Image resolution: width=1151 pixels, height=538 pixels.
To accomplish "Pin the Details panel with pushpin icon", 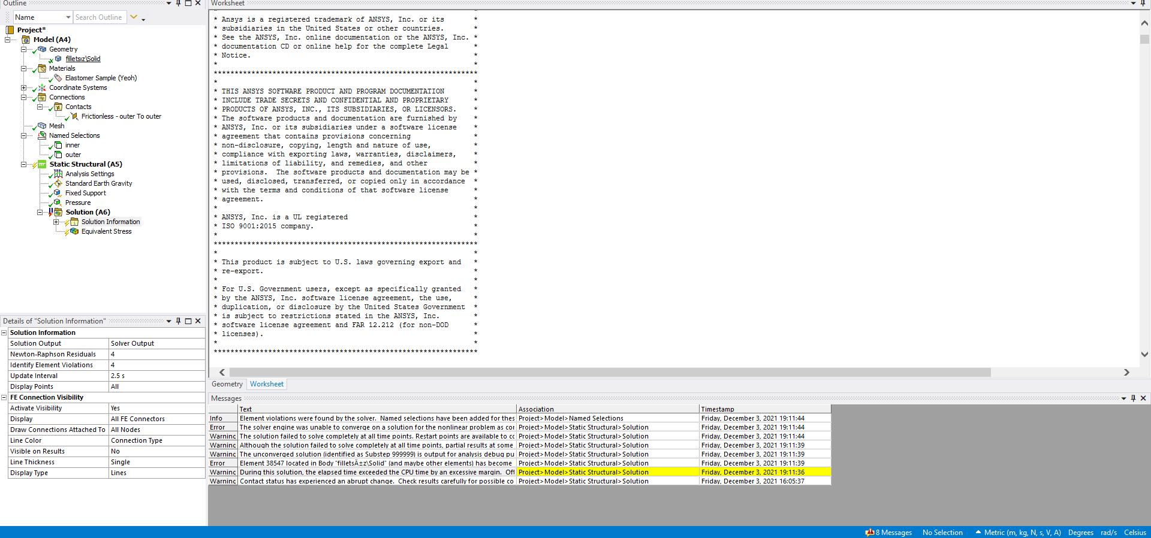I will point(178,321).
